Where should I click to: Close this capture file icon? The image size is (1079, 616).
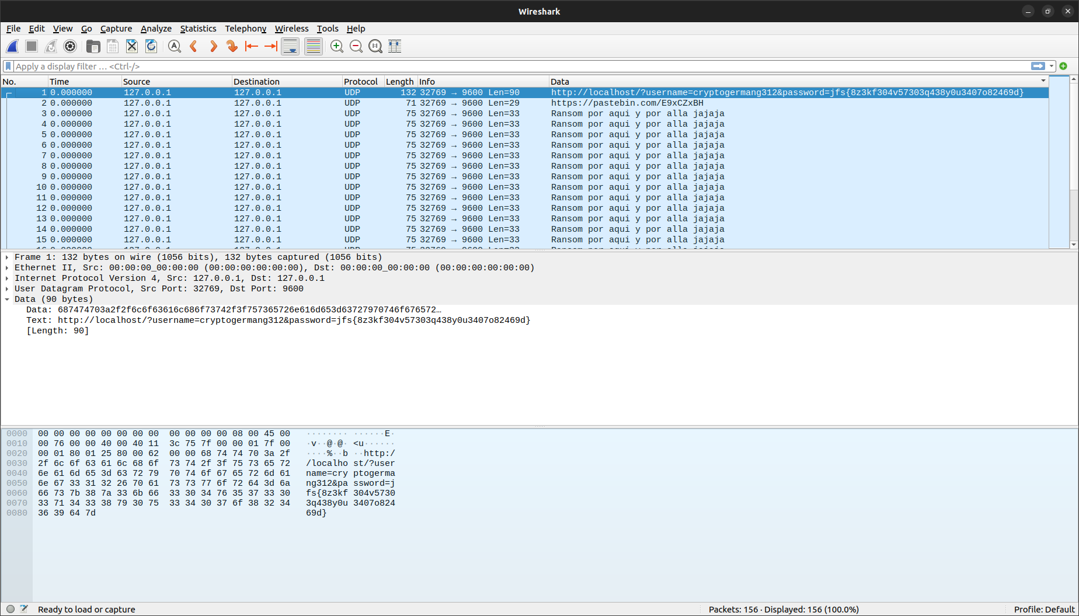(x=132, y=46)
